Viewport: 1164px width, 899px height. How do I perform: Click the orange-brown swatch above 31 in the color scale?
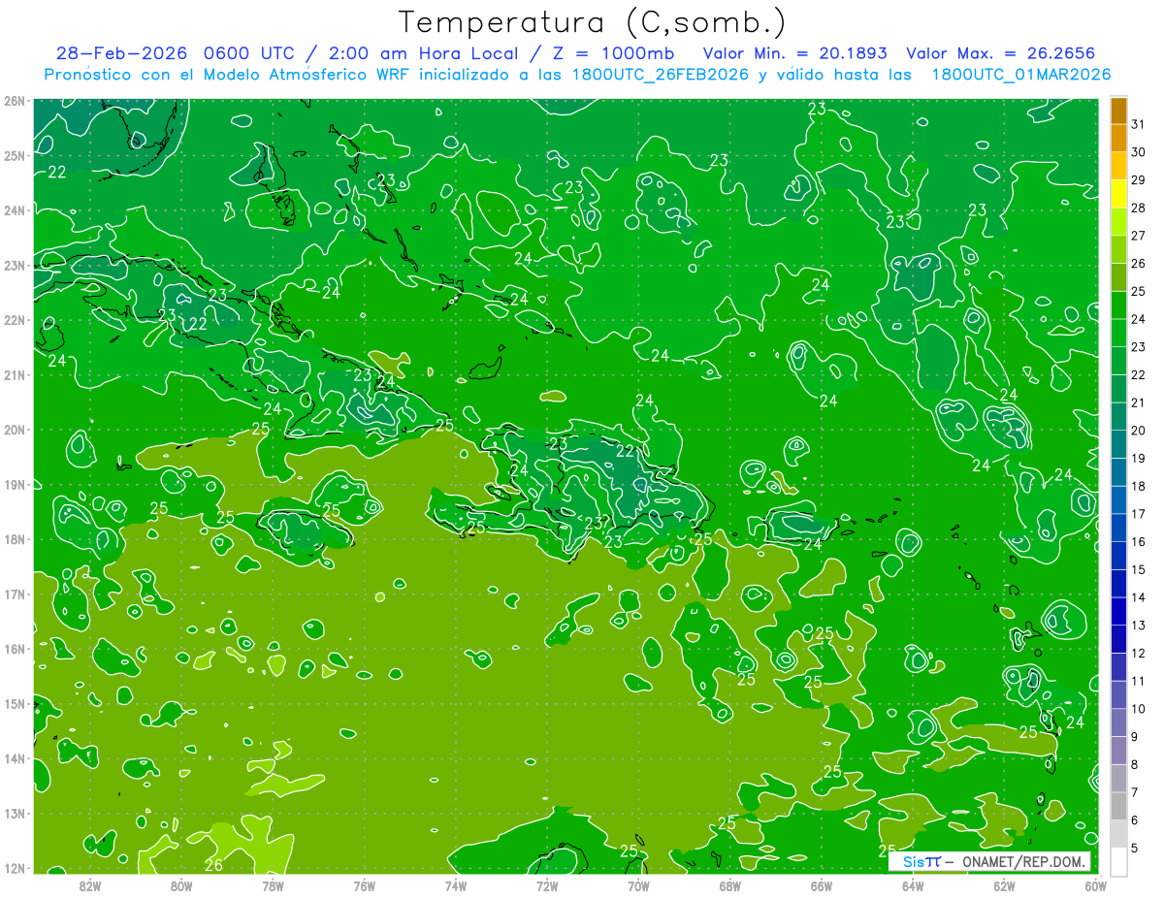point(1118,112)
